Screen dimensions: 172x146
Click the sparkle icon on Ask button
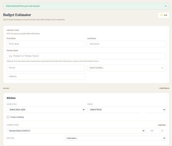click(161, 15)
